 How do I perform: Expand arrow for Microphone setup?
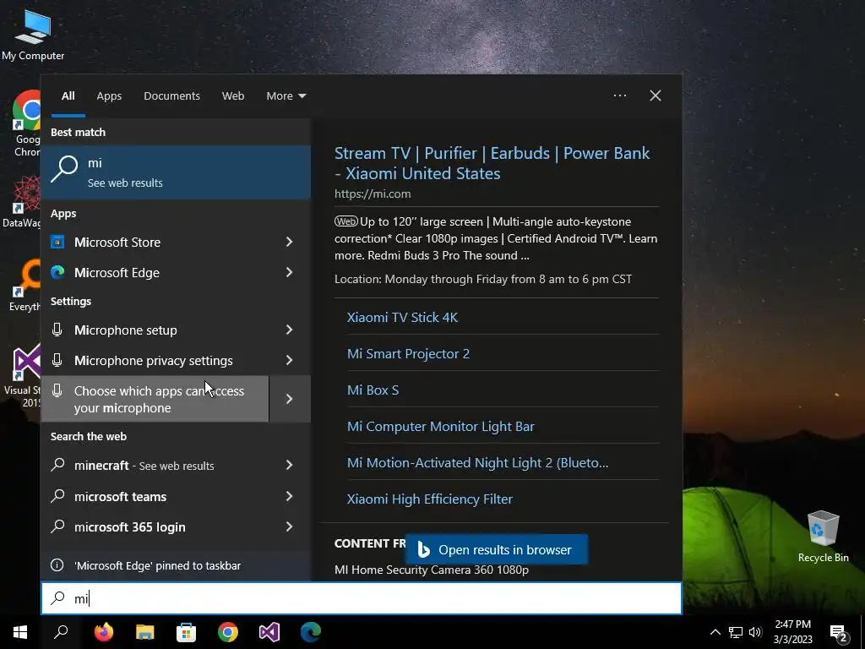pos(290,330)
